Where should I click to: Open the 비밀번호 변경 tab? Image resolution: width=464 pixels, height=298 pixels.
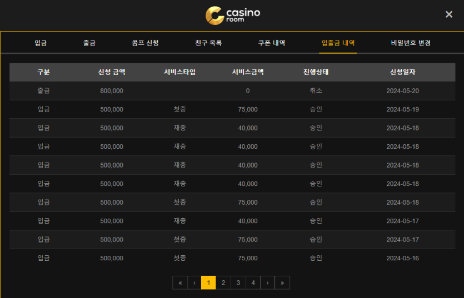click(411, 43)
